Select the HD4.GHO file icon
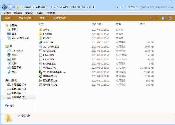Screen dimensions: 175x125 (41, 55)
